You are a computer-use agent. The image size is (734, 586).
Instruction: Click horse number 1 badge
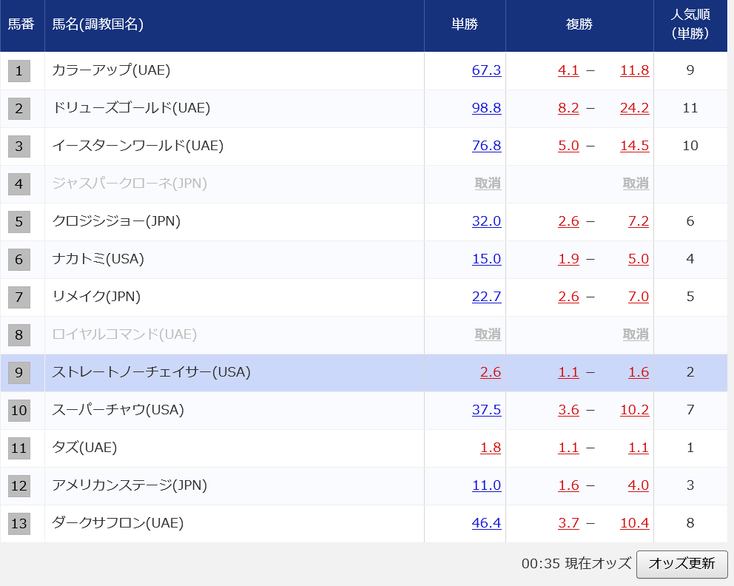pos(19,71)
